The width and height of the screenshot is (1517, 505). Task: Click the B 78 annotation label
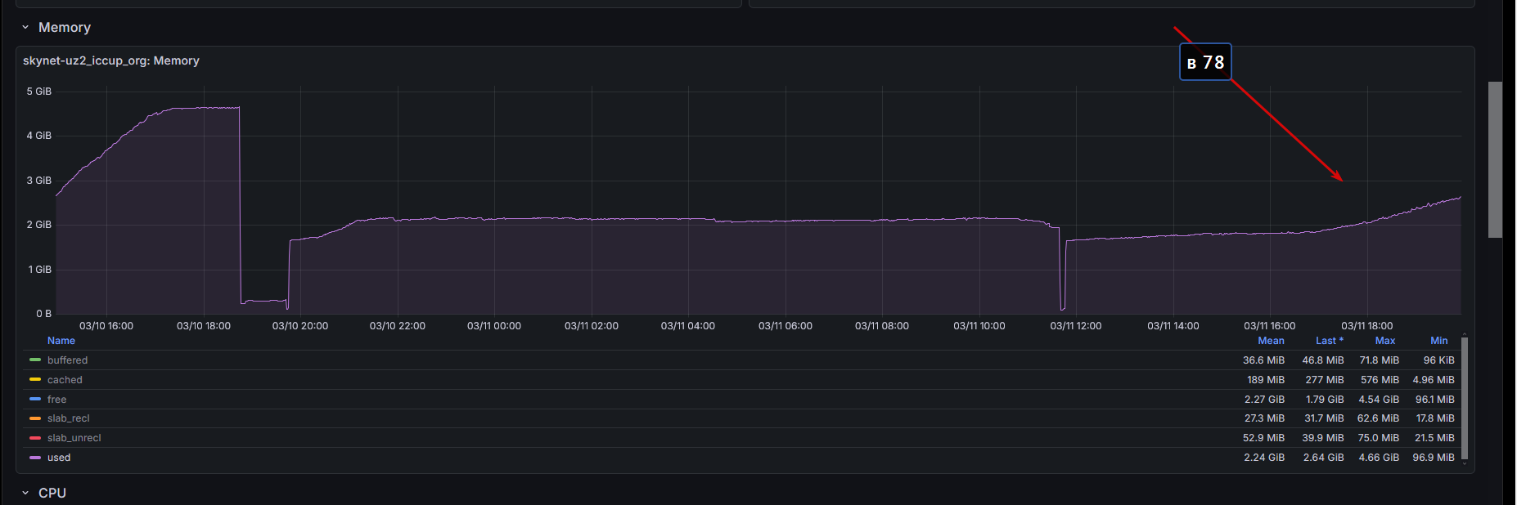pyautogui.click(x=1205, y=62)
